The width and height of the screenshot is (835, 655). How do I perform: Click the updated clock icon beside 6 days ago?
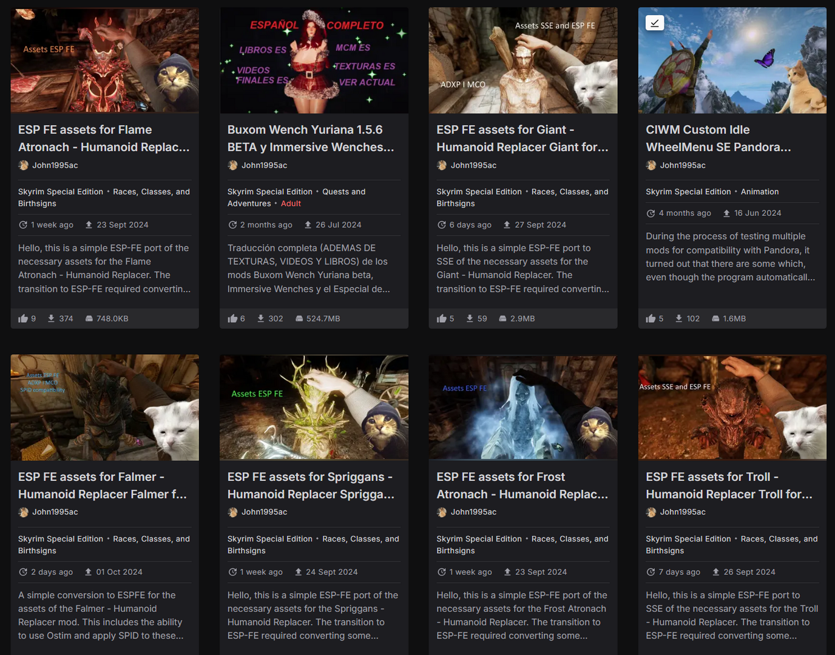point(441,225)
